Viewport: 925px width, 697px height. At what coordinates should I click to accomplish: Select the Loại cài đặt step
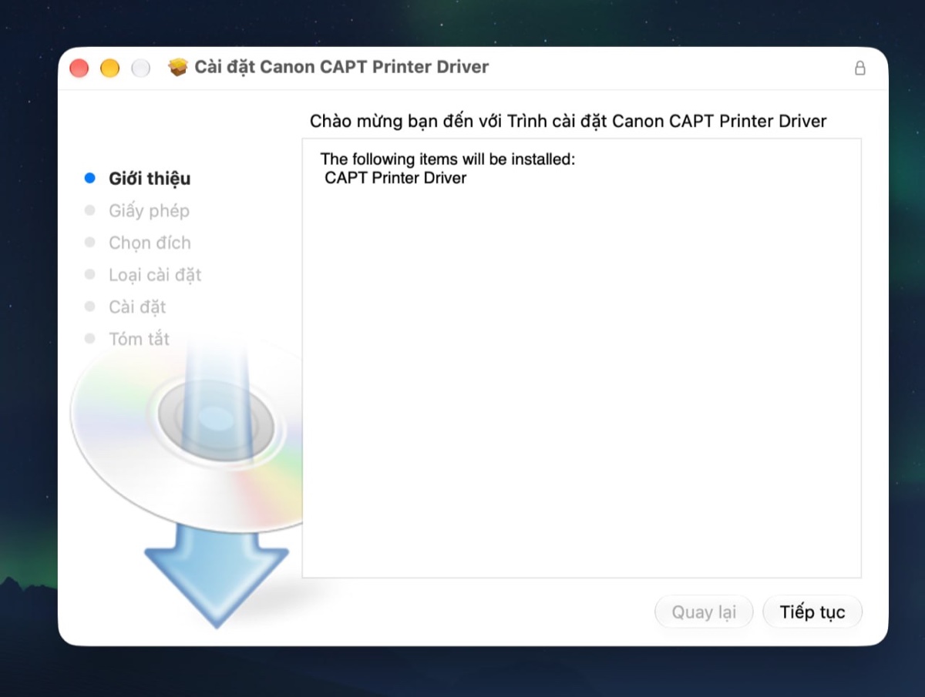coord(155,275)
